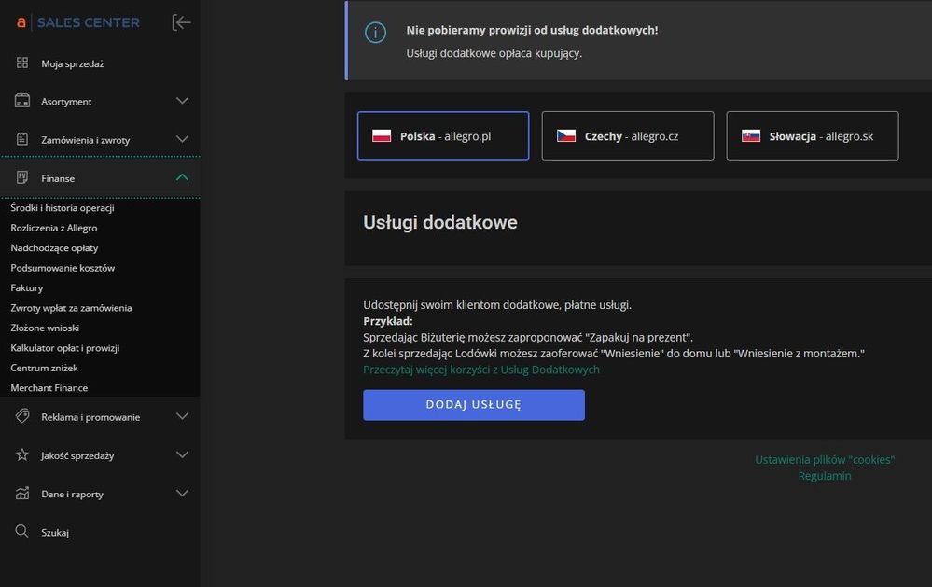The height and width of the screenshot is (587, 932).
Task: Open search via the magnifier icon
Action: click(x=22, y=532)
